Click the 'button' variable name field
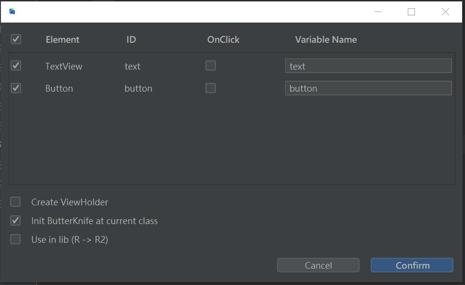The image size is (465, 285). point(368,88)
